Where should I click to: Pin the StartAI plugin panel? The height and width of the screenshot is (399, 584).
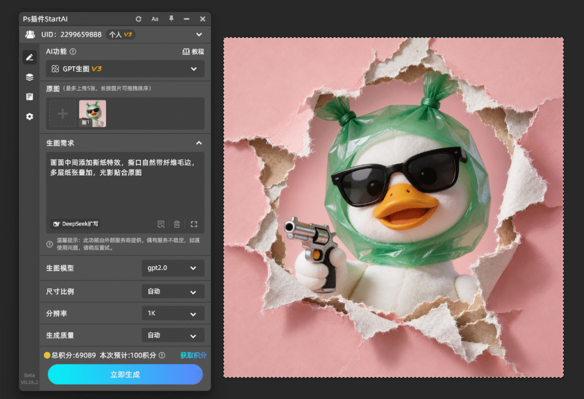pyautogui.click(x=171, y=19)
